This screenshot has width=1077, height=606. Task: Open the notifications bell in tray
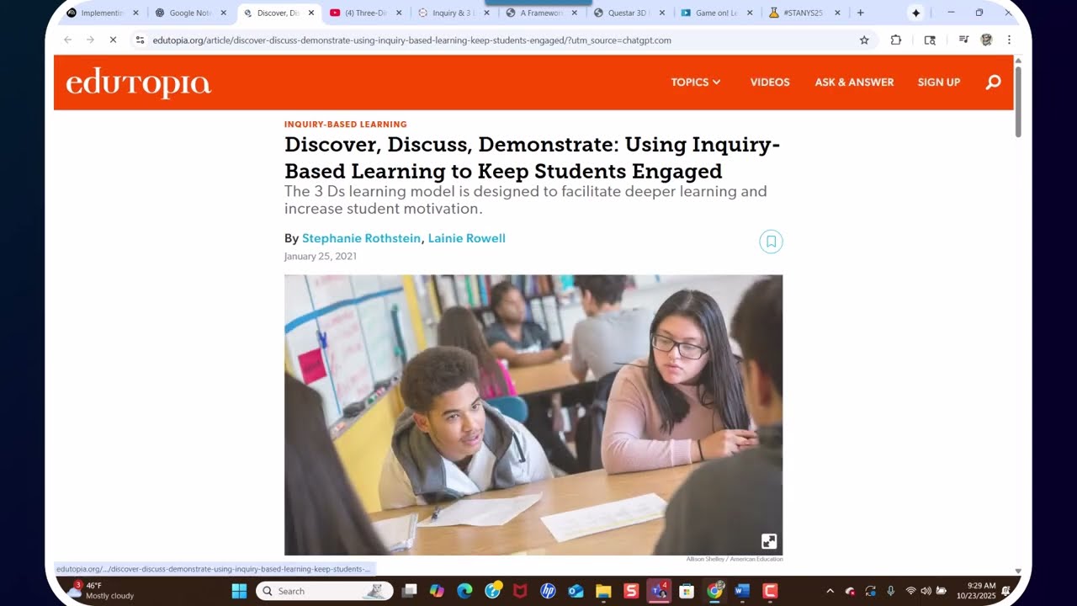tap(1006, 591)
